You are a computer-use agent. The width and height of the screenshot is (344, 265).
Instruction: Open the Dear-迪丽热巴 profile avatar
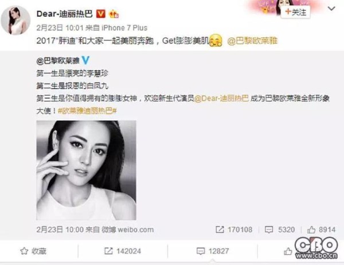click(15, 20)
